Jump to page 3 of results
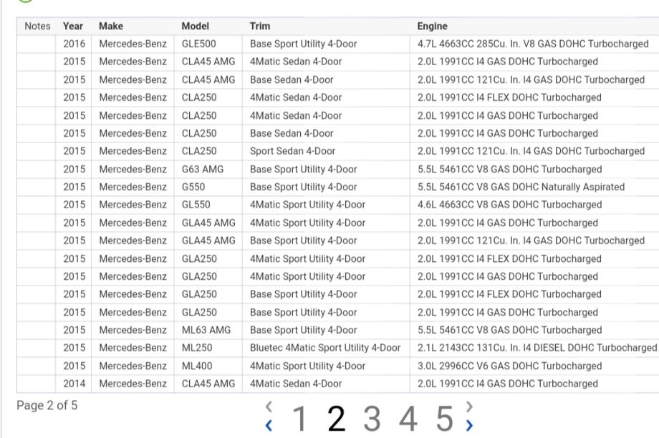The width and height of the screenshot is (659, 438). 372,419
